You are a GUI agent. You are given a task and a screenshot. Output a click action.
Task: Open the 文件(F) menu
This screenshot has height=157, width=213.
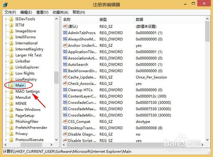tap(10, 12)
